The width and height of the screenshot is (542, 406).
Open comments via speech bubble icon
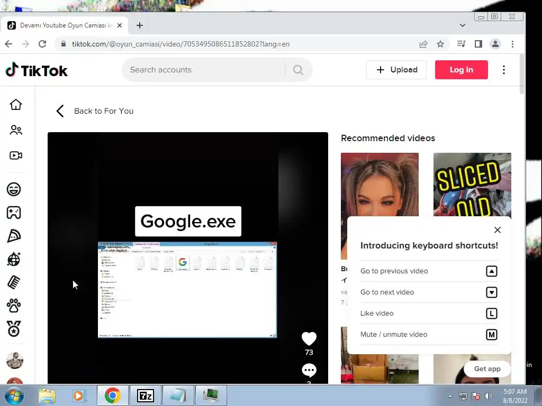click(309, 370)
